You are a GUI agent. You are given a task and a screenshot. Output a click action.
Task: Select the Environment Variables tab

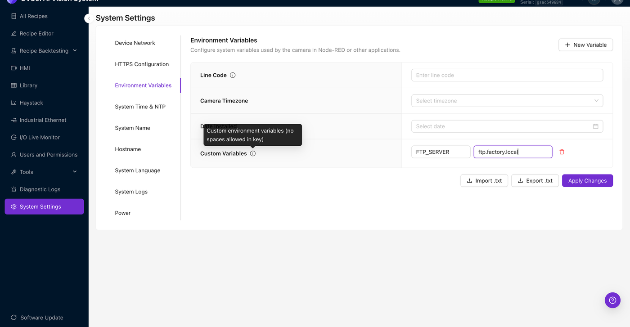[143, 85]
